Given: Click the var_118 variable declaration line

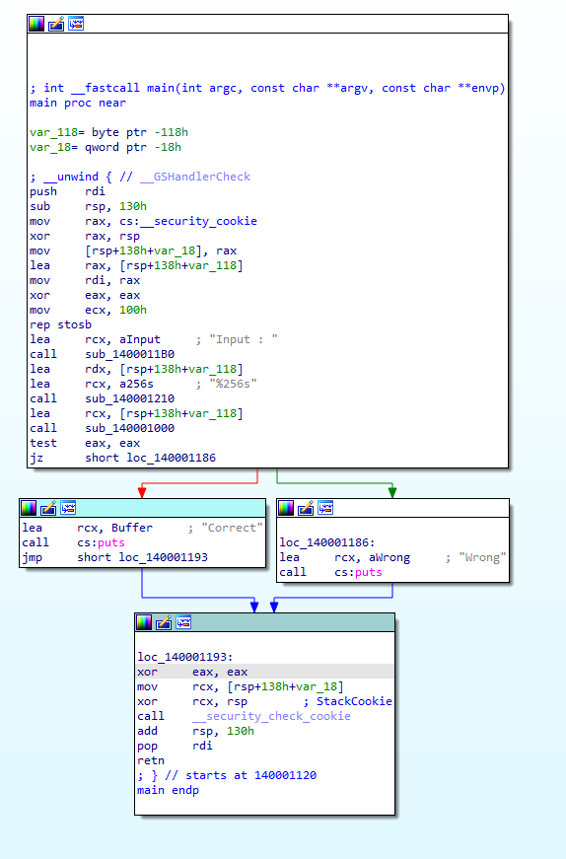Looking at the screenshot, I should click(x=109, y=132).
